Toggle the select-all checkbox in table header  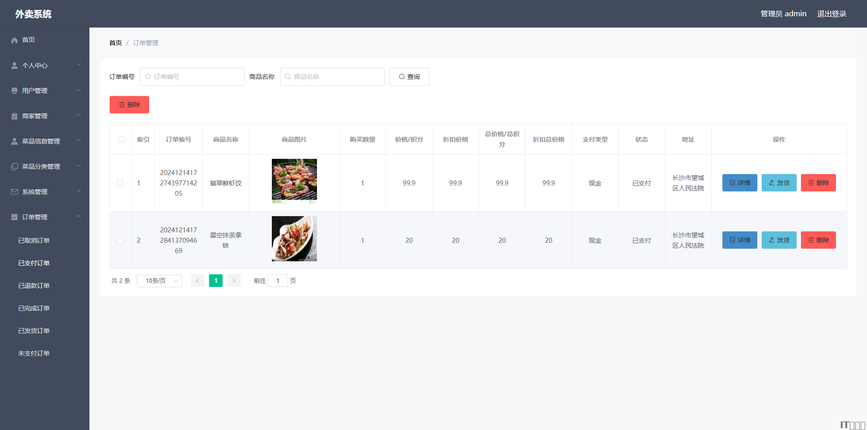point(121,139)
